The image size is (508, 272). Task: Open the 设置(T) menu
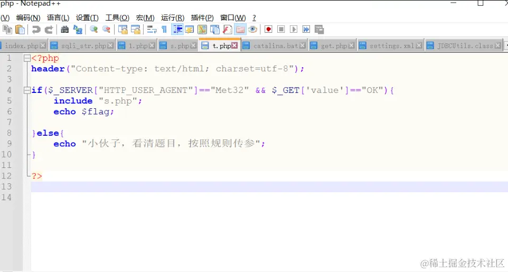tap(88, 18)
